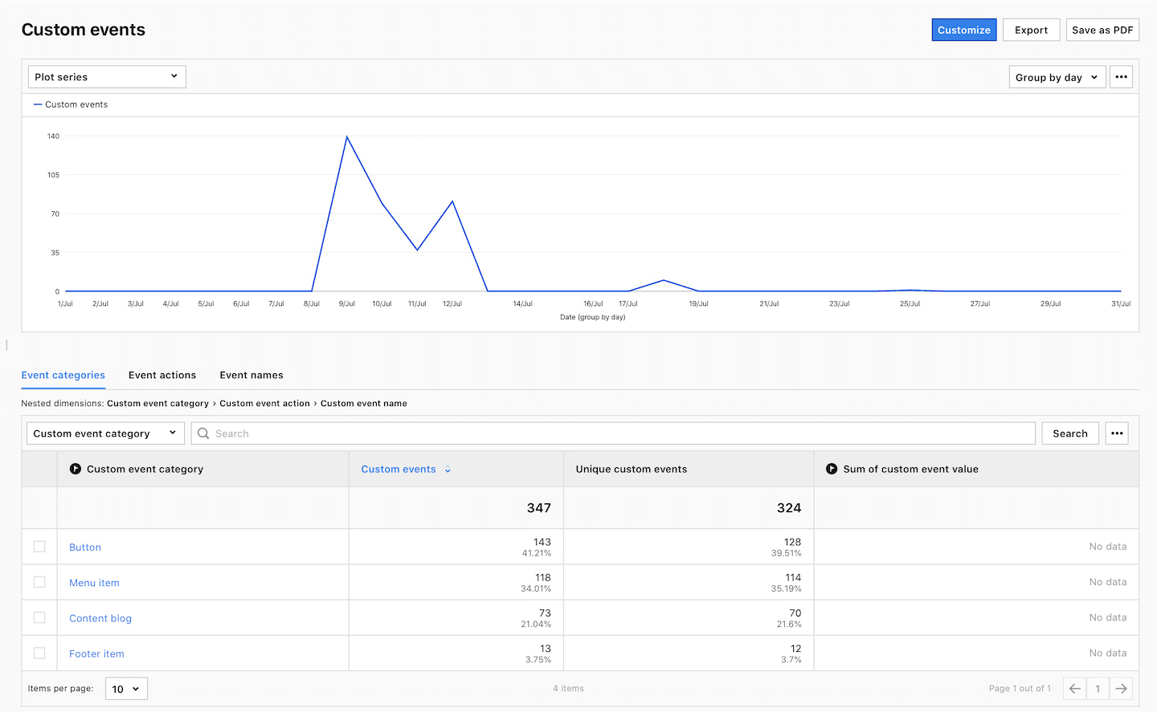Open the Plot series dropdown
Viewport: 1157px width, 712px height.
(107, 77)
